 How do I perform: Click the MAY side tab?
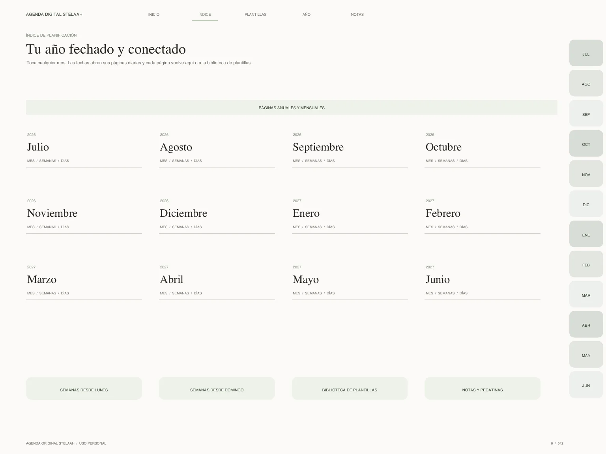coord(586,354)
